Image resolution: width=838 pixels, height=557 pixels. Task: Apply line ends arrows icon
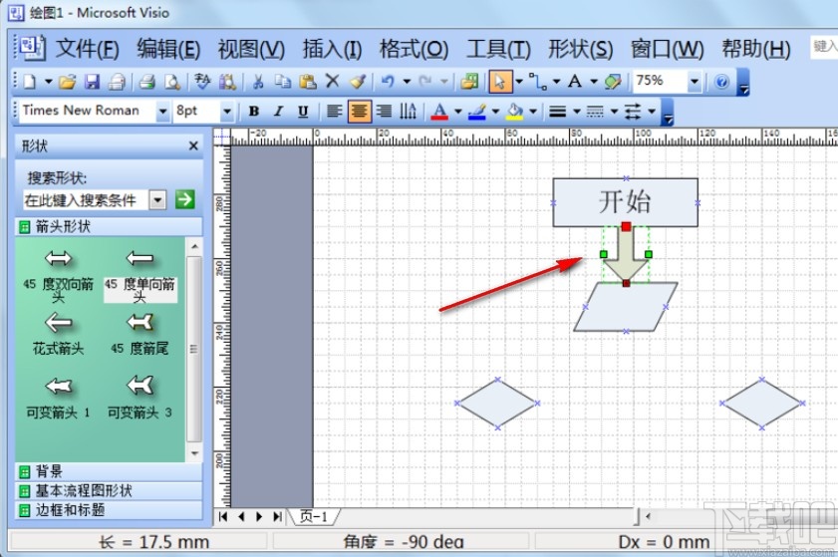tap(633, 112)
